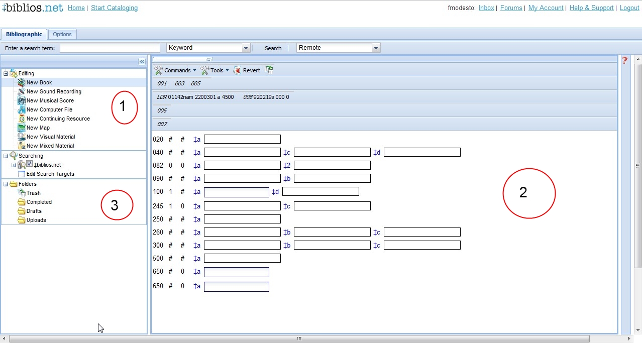Open the Keyword search type dropdown
Screen dimensions: 642x343
pyautogui.click(x=246, y=48)
